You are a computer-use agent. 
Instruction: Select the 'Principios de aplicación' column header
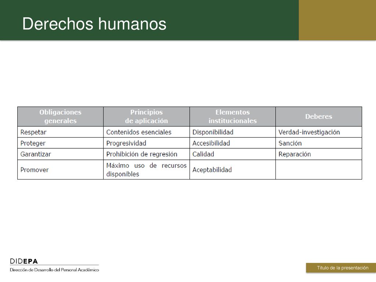click(147, 116)
